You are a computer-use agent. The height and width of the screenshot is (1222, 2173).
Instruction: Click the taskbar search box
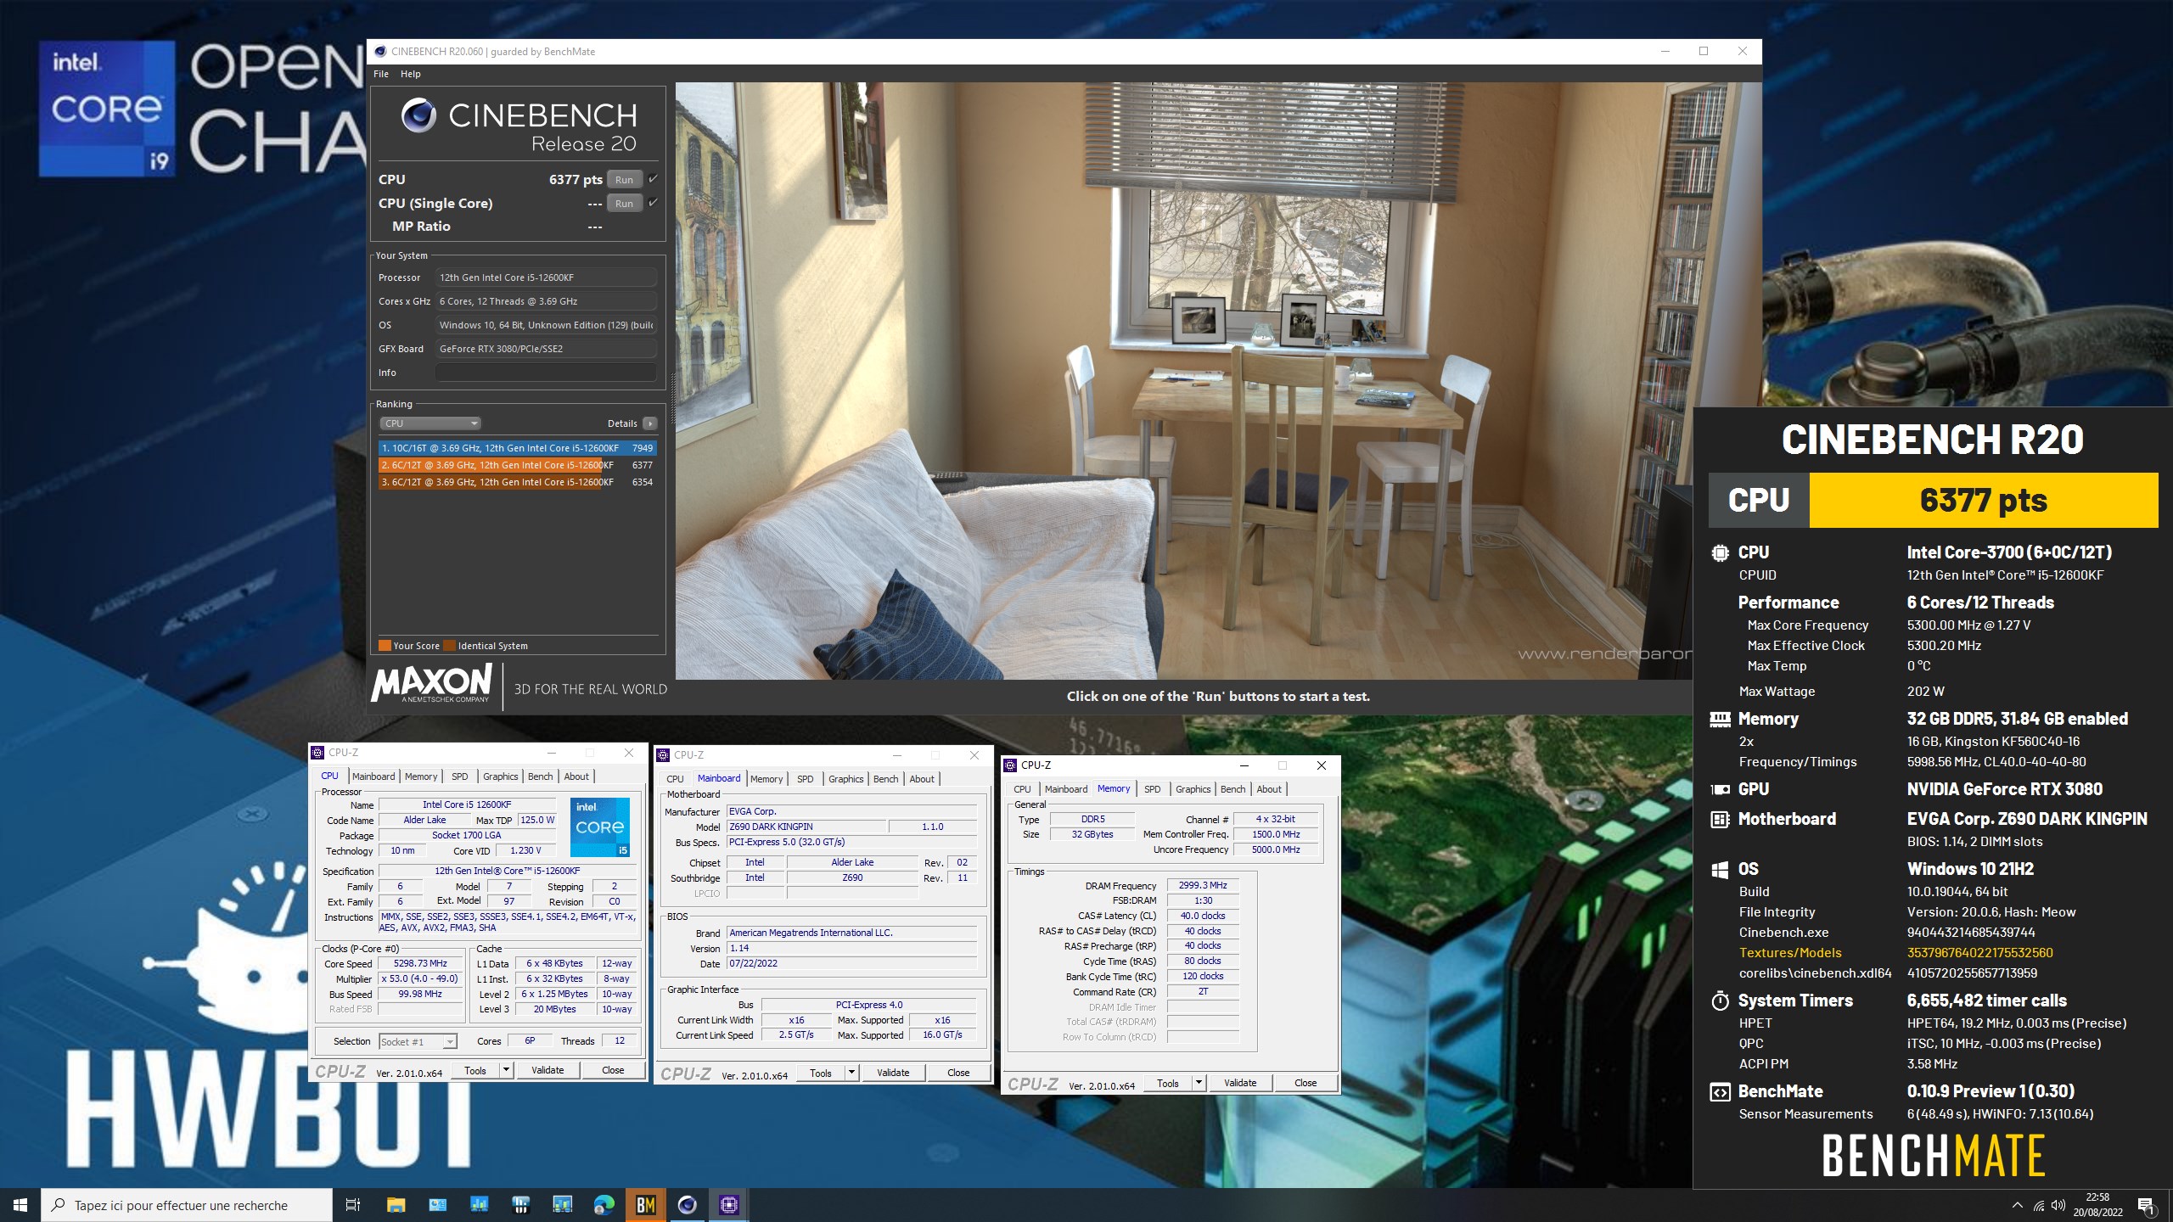click(x=187, y=1205)
